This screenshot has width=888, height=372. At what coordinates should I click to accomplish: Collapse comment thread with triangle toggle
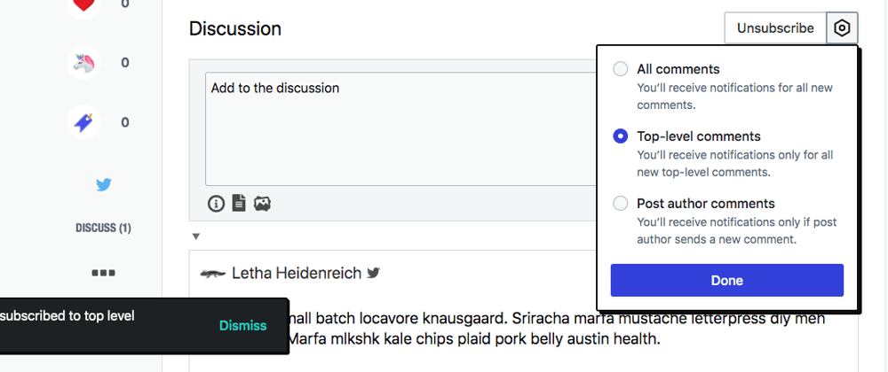pyautogui.click(x=196, y=236)
